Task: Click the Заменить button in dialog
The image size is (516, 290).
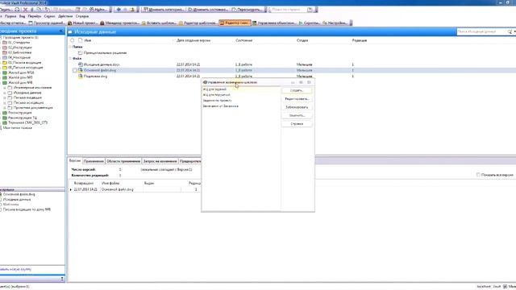Action: click(297, 115)
